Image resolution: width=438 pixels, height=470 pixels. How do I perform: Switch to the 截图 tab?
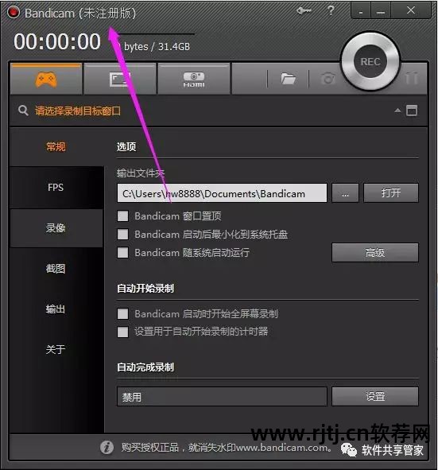[x=56, y=268]
